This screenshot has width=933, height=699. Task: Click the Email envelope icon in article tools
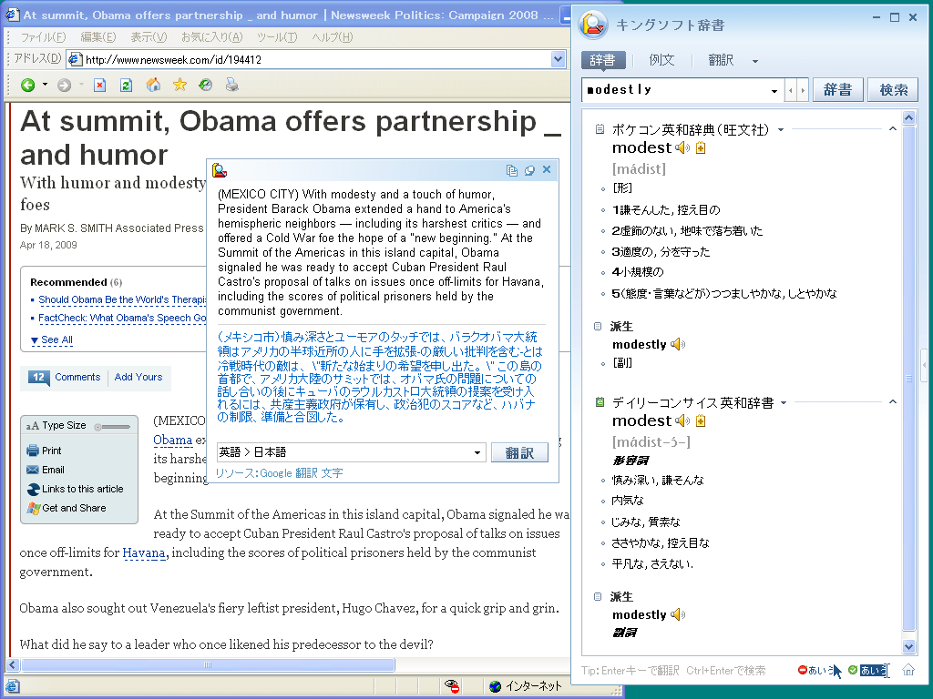coord(32,470)
